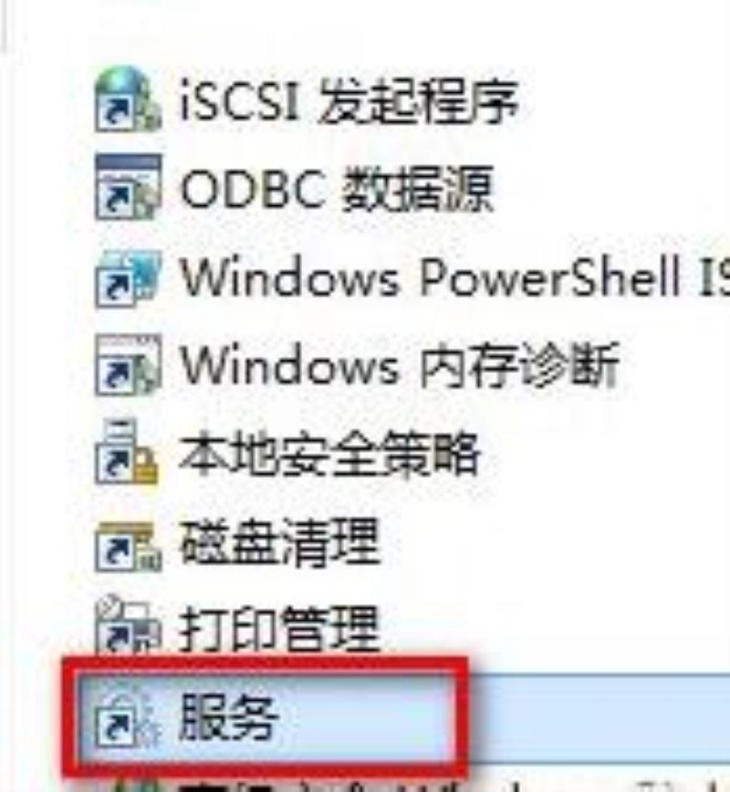Select the 本地安全策略 text label
This screenshot has height=792, width=730.
[329, 453]
